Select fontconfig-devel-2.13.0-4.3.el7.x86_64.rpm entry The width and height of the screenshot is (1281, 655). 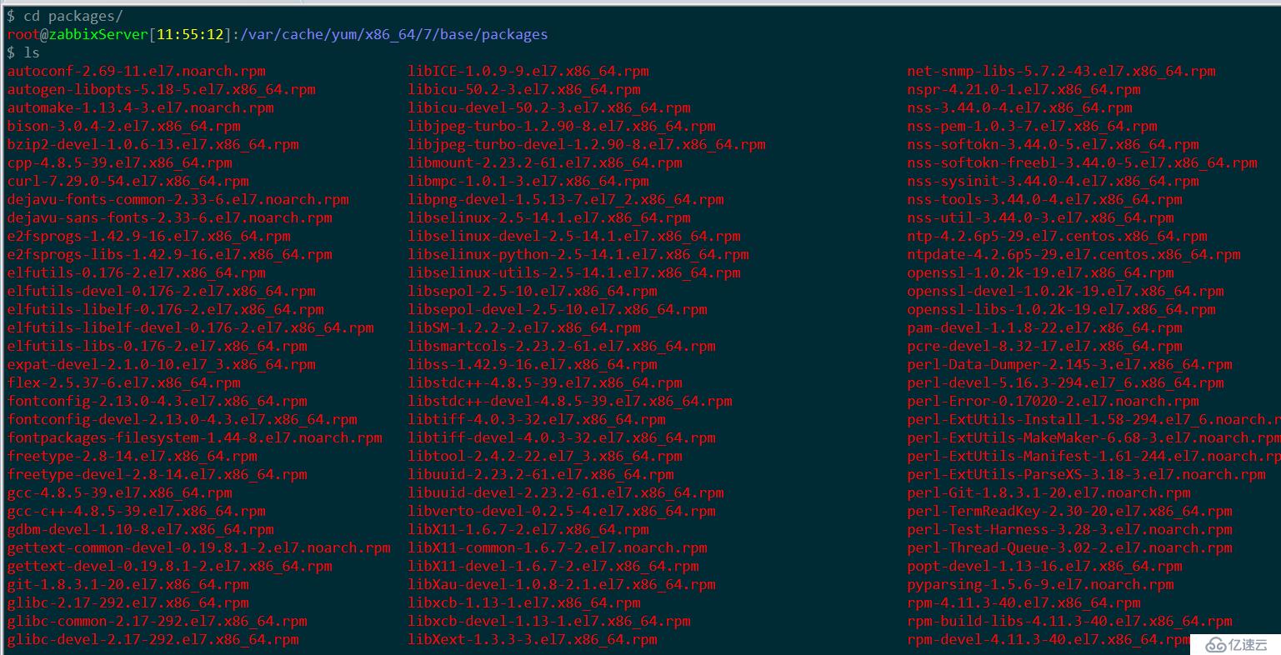point(183,420)
